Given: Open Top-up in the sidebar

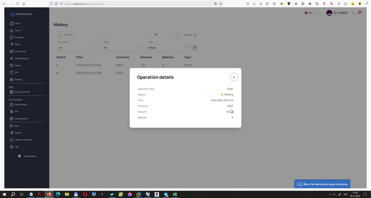Looking at the screenshot, I should coord(15,31).
